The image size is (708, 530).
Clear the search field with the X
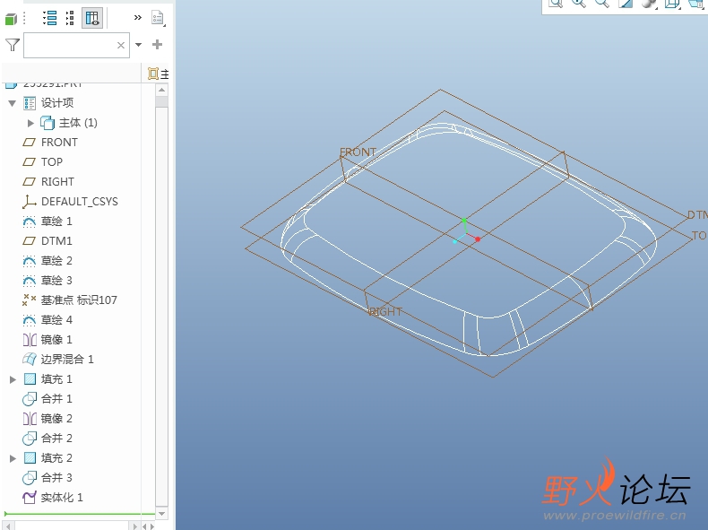coord(121,45)
